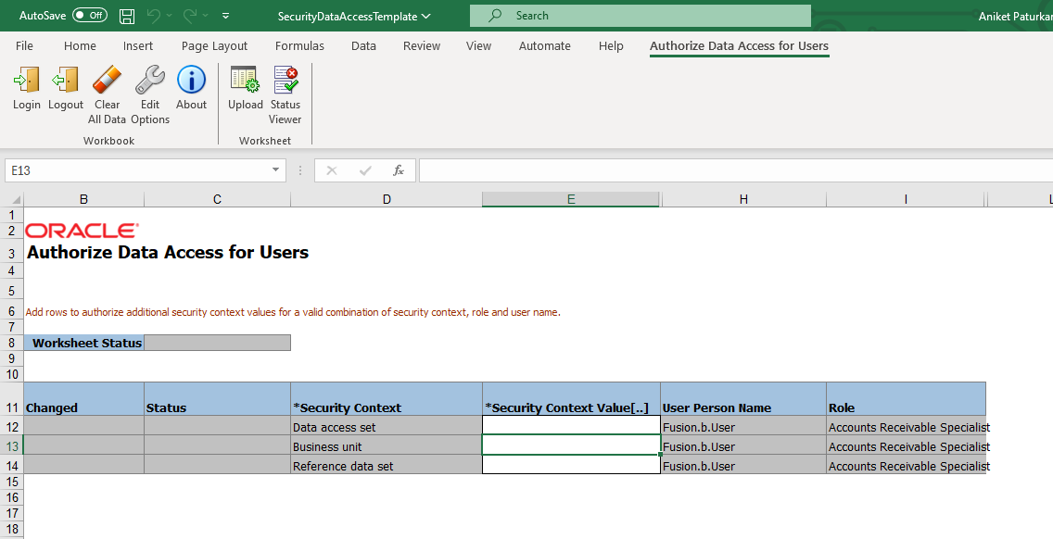Screen dimensions: 1053x539
Task: Click the Aniket Paturkar account name
Action: 1015,16
